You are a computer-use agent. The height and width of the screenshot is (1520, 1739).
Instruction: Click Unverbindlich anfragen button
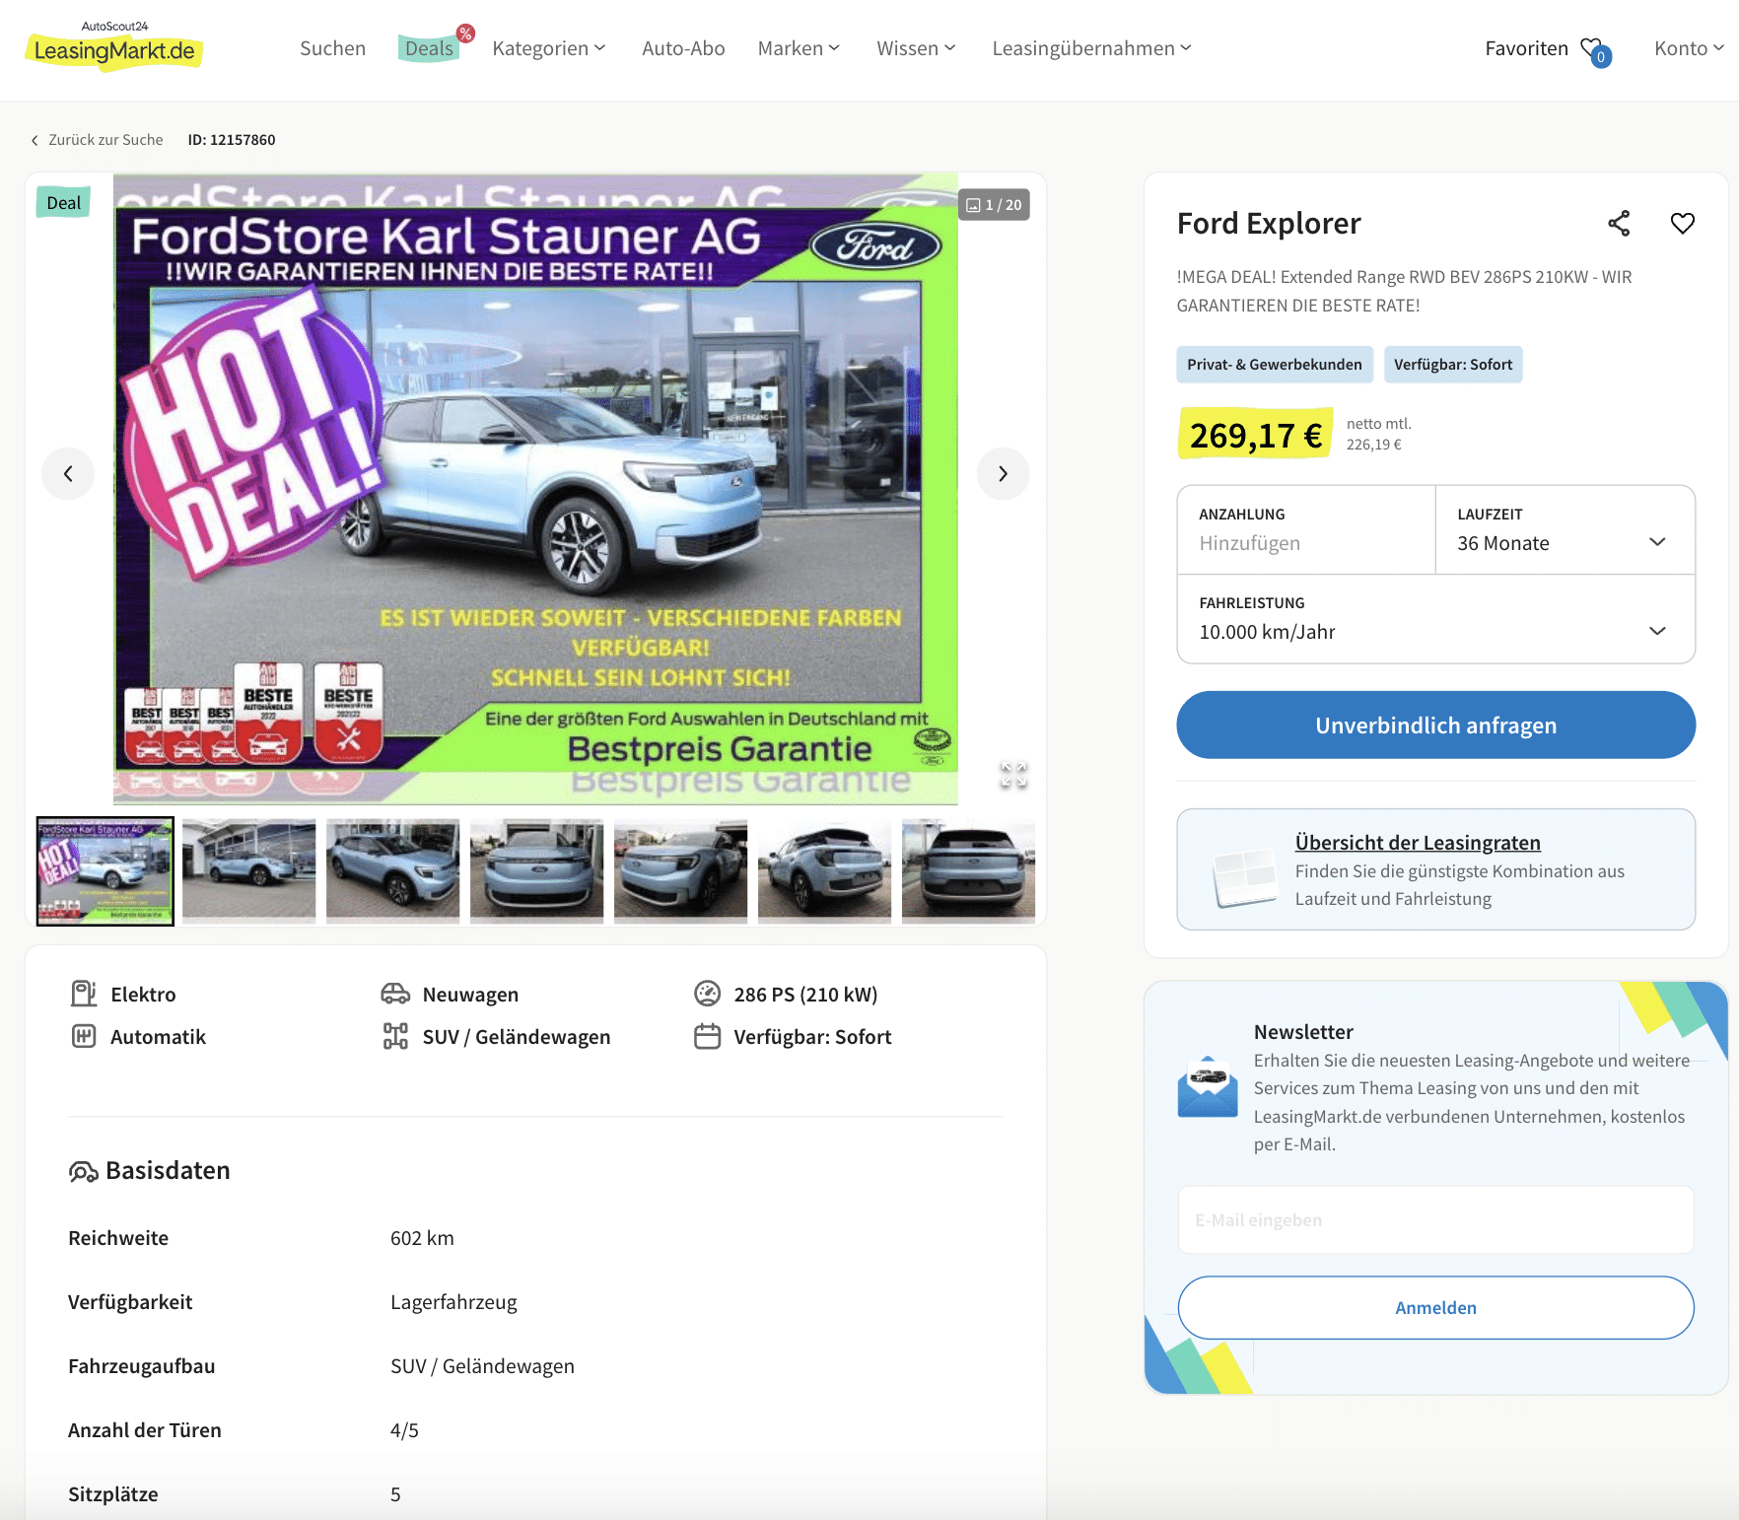pos(1436,725)
